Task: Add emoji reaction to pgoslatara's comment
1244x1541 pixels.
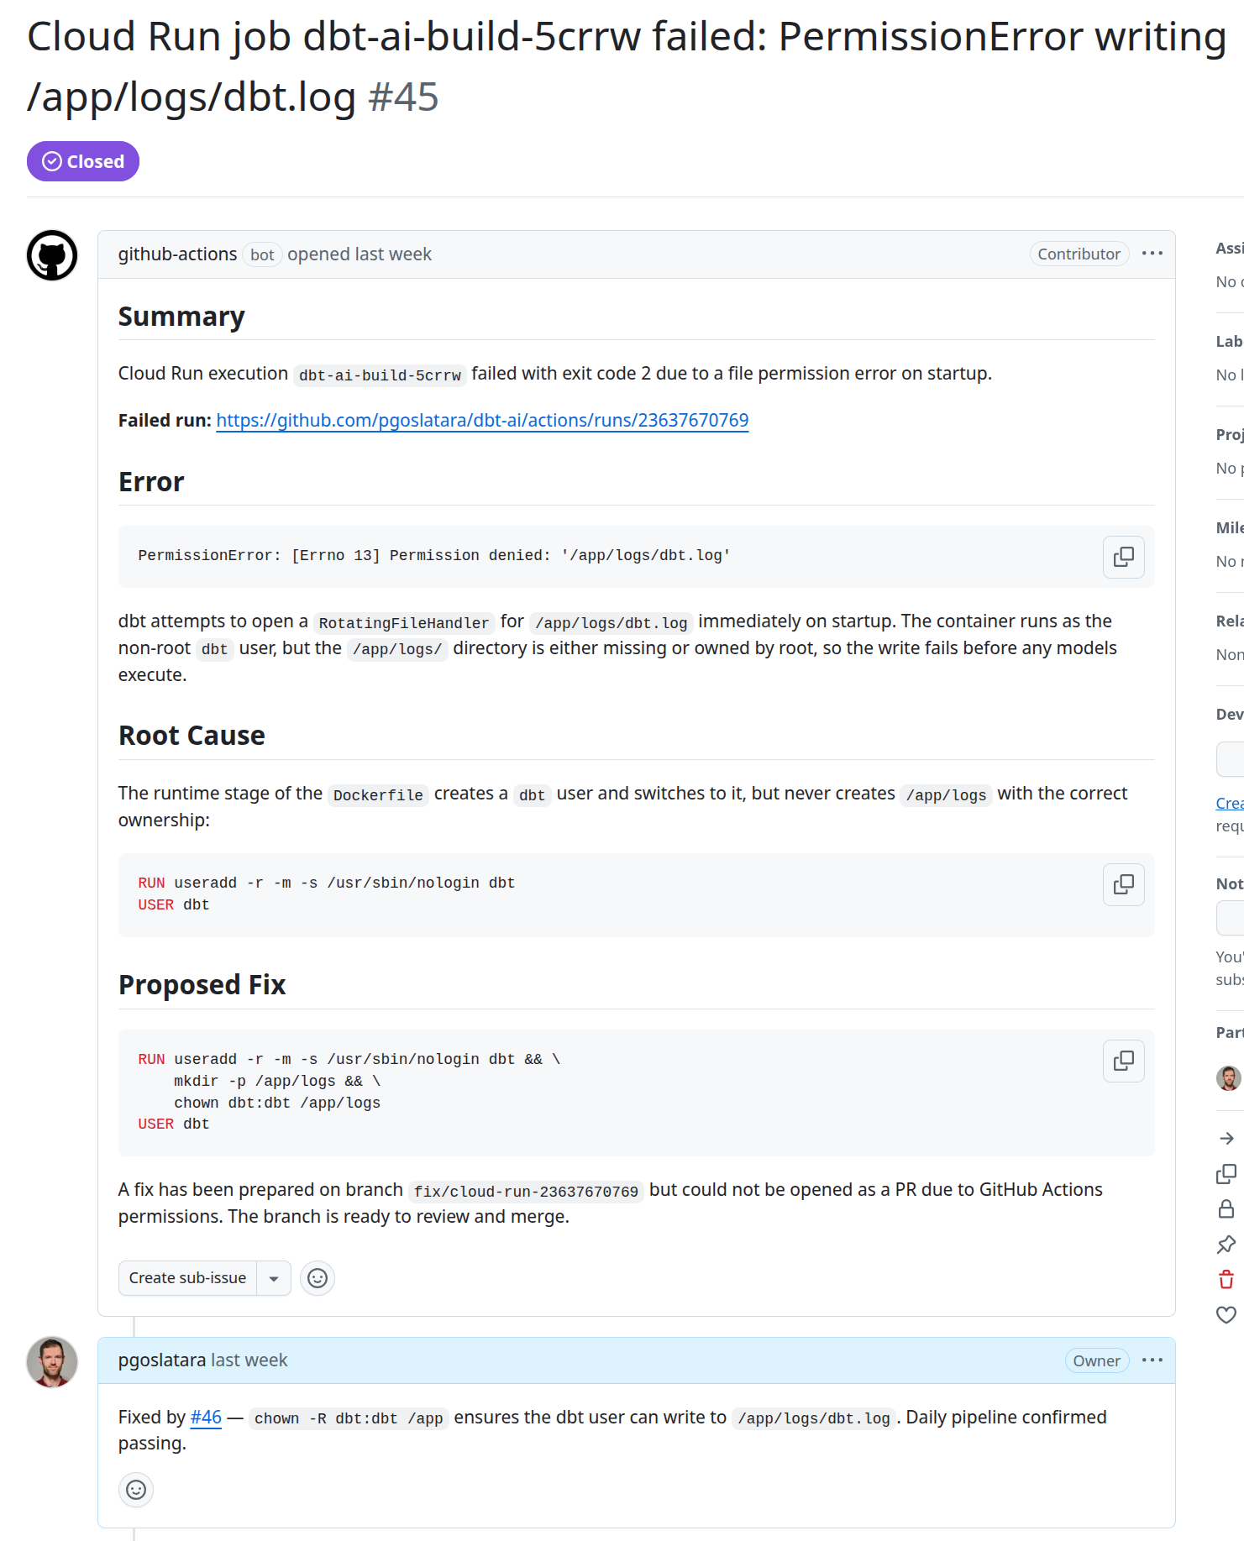Action: click(x=136, y=1490)
